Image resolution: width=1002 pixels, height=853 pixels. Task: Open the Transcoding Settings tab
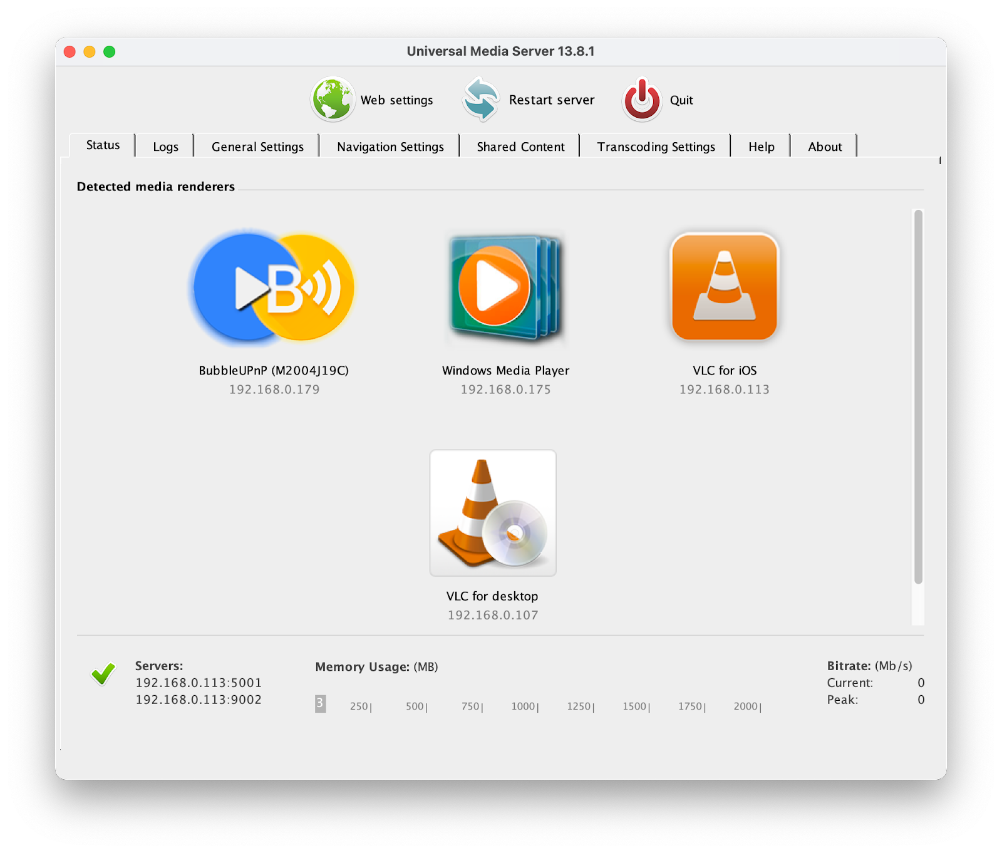[x=656, y=146]
